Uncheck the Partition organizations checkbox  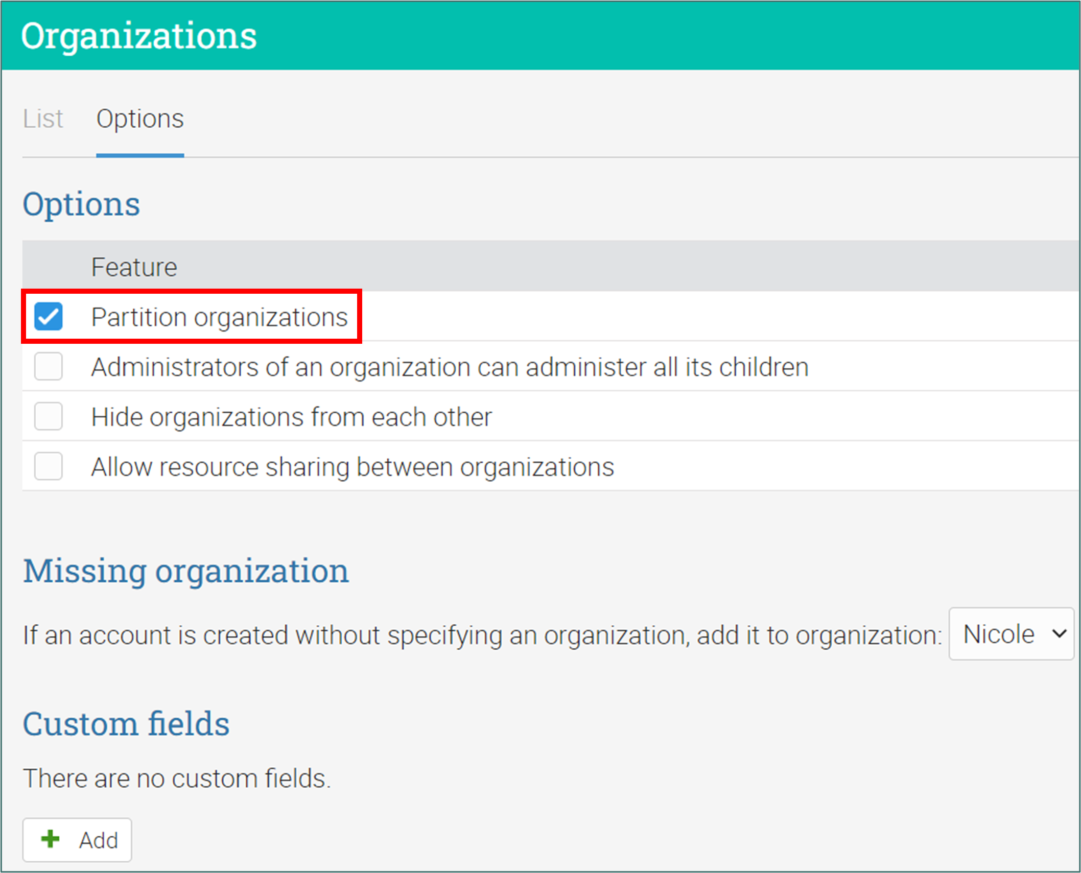pos(49,316)
